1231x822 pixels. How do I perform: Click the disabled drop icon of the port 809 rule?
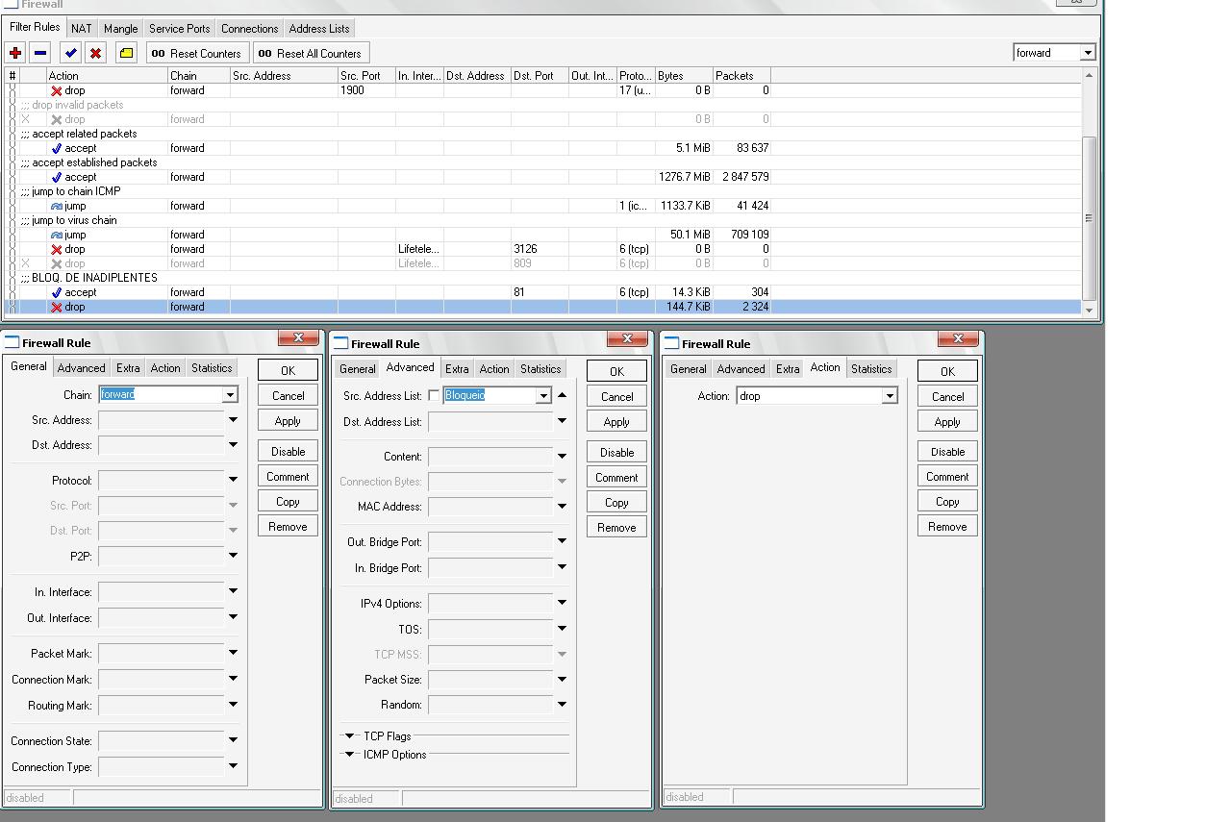(x=57, y=263)
